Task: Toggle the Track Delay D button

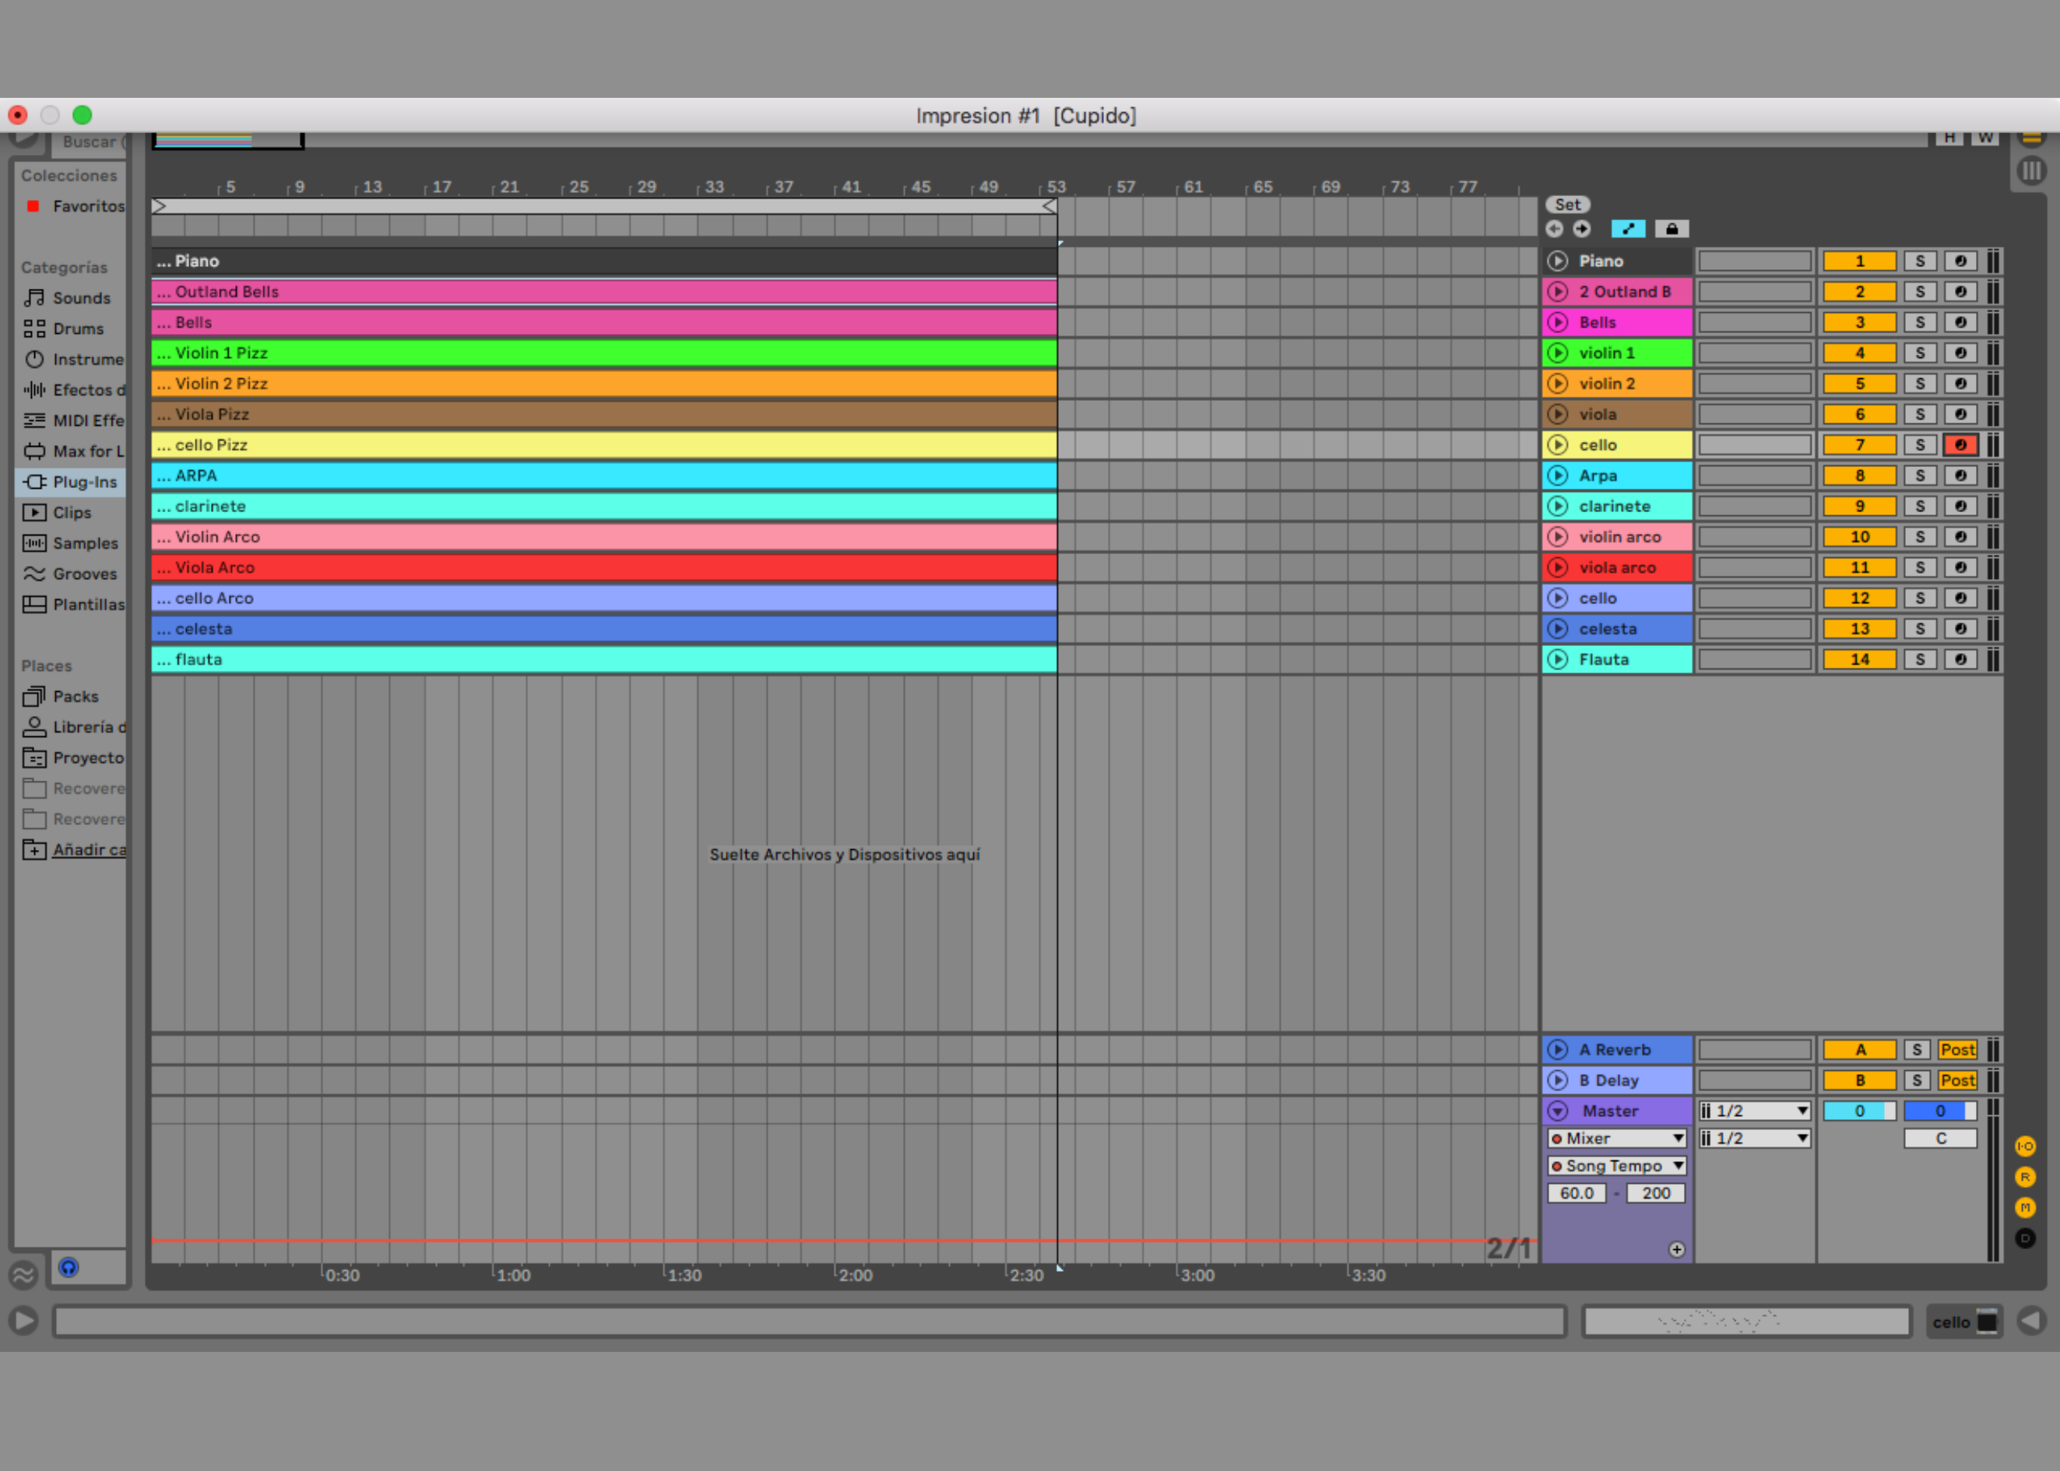Action: coord(2025,1238)
